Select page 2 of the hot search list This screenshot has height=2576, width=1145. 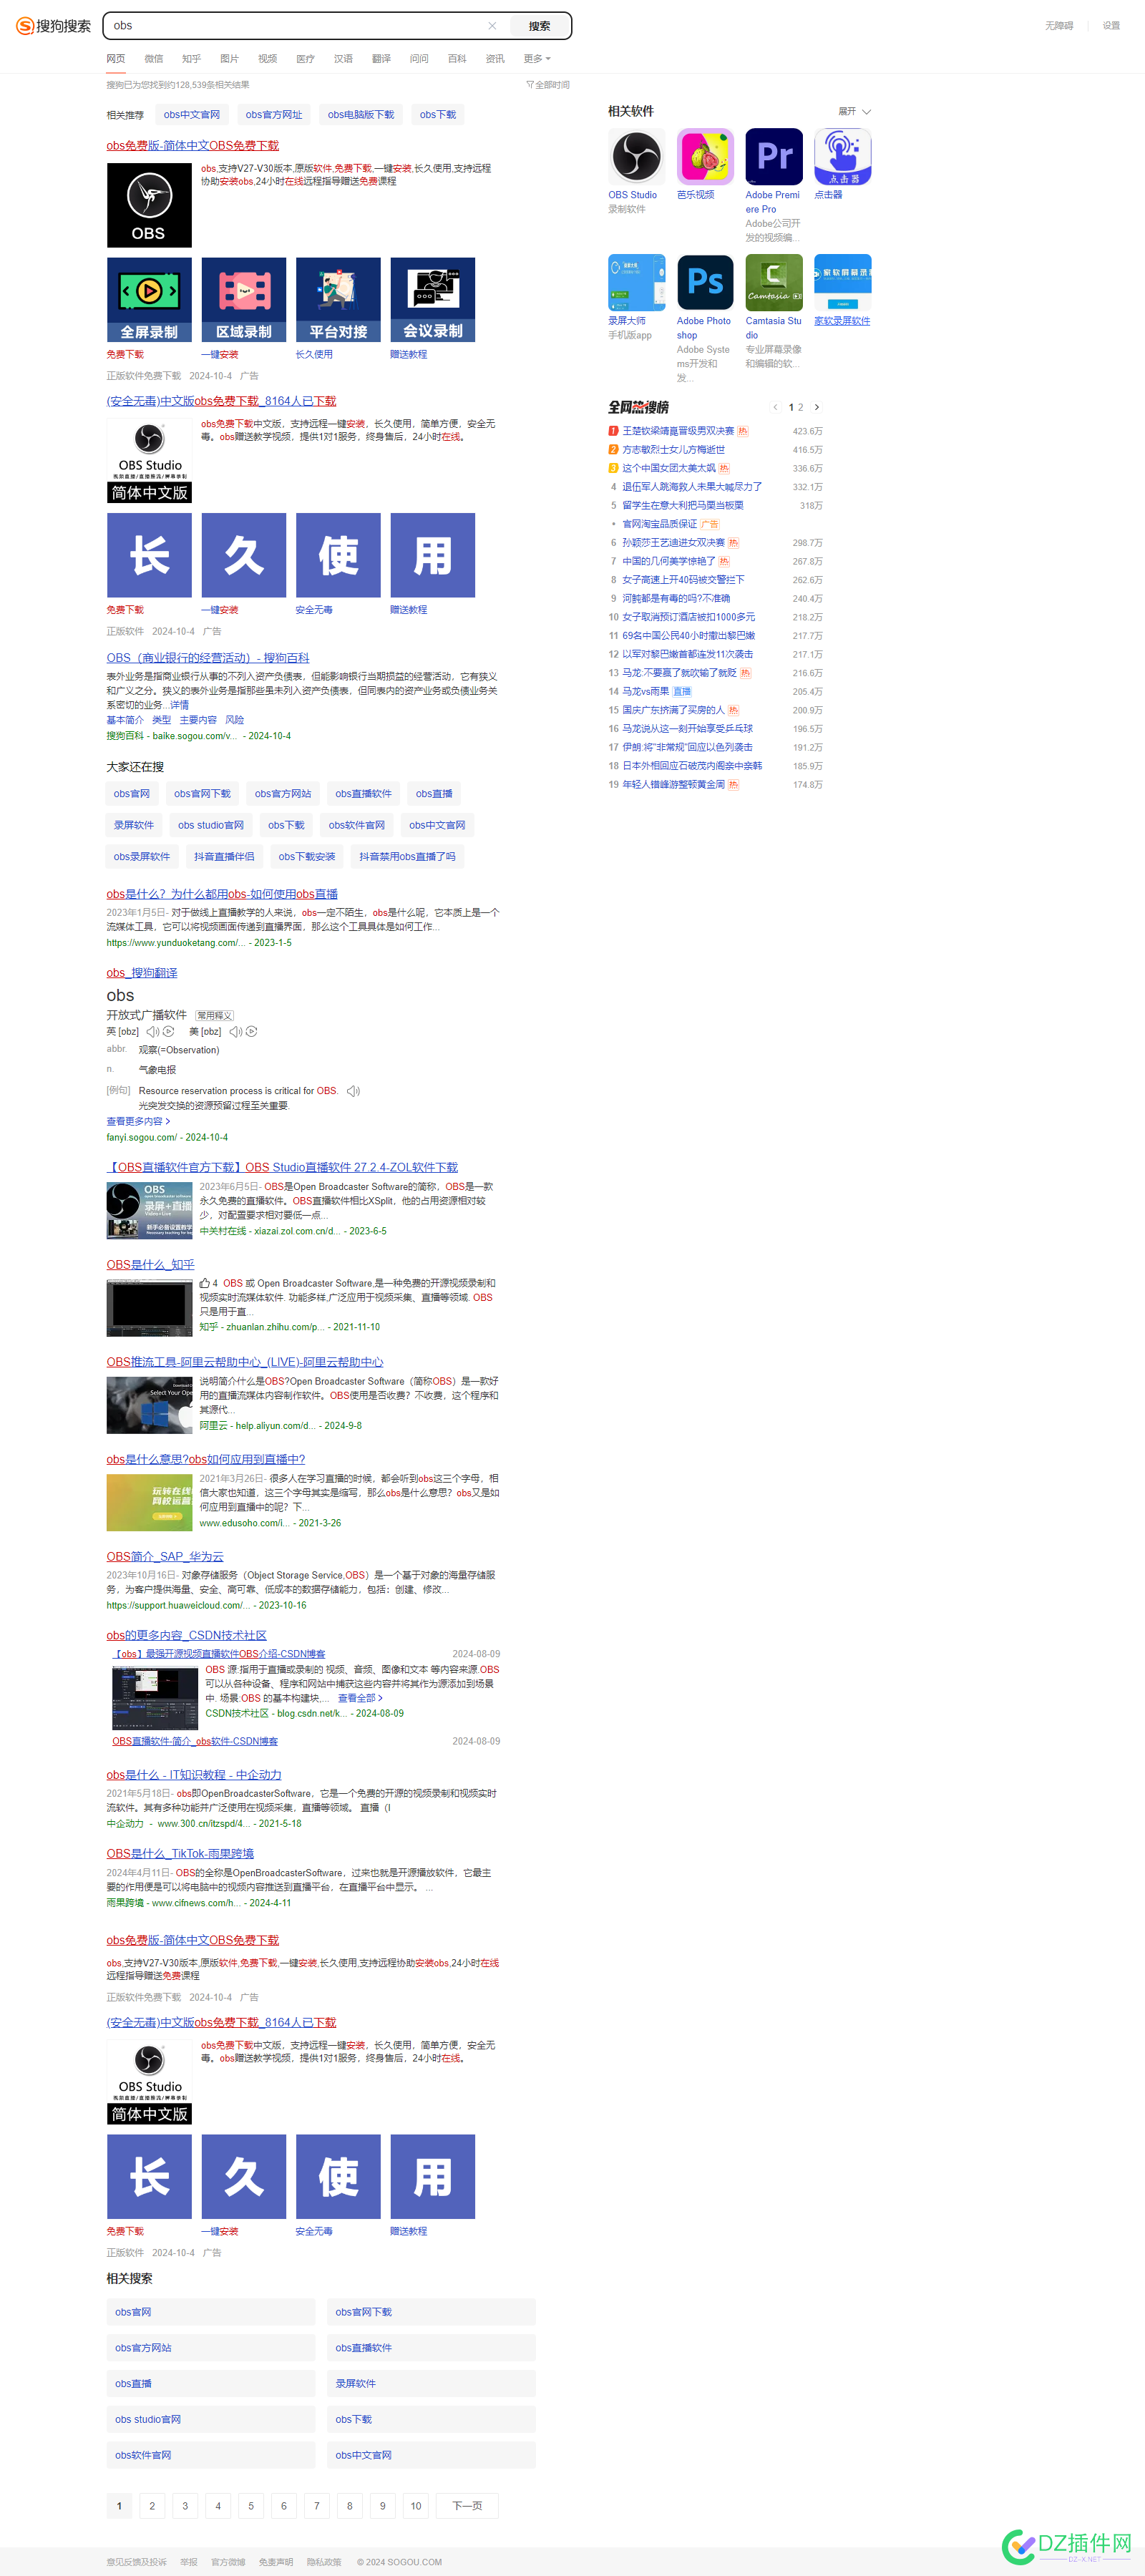(x=800, y=407)
